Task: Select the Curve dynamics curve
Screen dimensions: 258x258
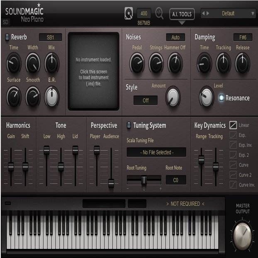Action: coord(233,165)
